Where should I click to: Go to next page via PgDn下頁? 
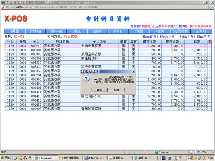point(186,37)
